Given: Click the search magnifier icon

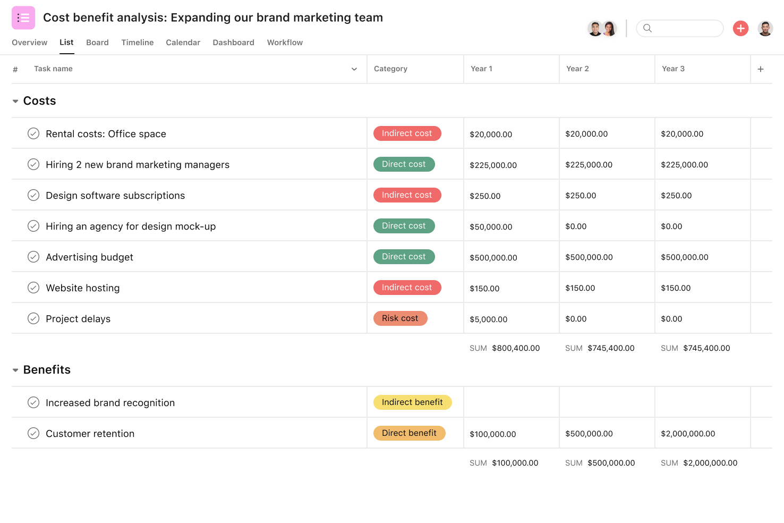Looking at the screenshot, I should (647, 28).
